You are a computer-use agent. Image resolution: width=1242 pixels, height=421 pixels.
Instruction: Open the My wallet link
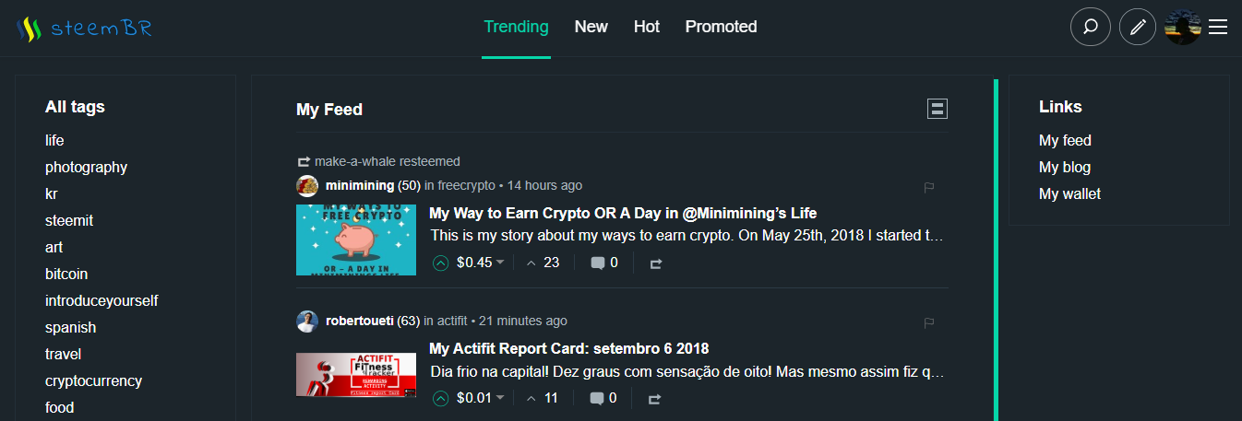pyautogui.click(x=1069, y=193)
